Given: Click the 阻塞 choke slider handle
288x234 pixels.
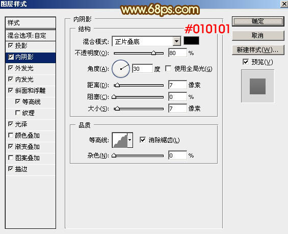Looking at the screenshot, I should click(x=114, y=97).
